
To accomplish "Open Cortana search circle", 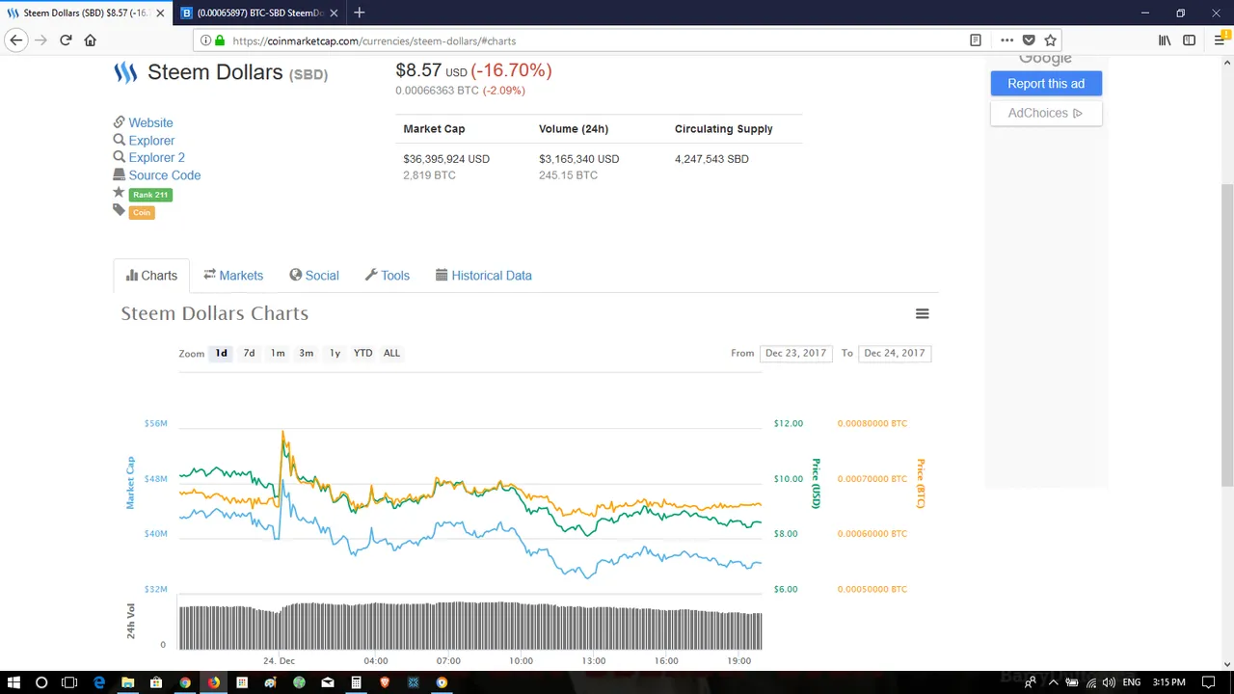I will click(x=41, y=682).
